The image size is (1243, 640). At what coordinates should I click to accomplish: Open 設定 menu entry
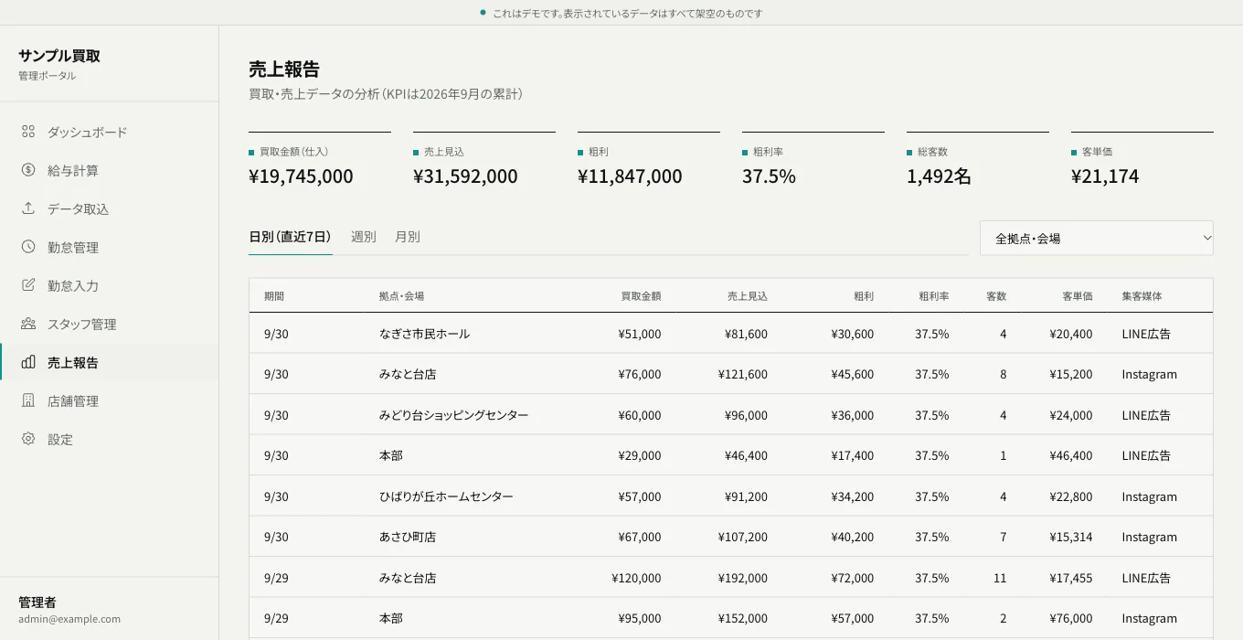(x=110, y=439)
